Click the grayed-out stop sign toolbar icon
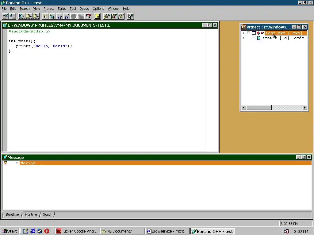The height and width of the screenshot is (235, 314). click(74, 17)
